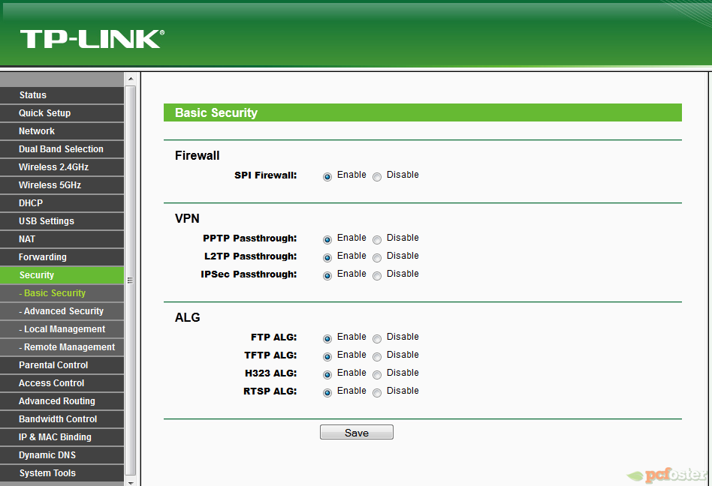
Task: Open Local Management submenu
Action: coord(62,329)
